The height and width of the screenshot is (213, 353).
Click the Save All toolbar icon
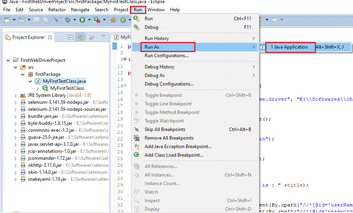(x=46, y=20)
